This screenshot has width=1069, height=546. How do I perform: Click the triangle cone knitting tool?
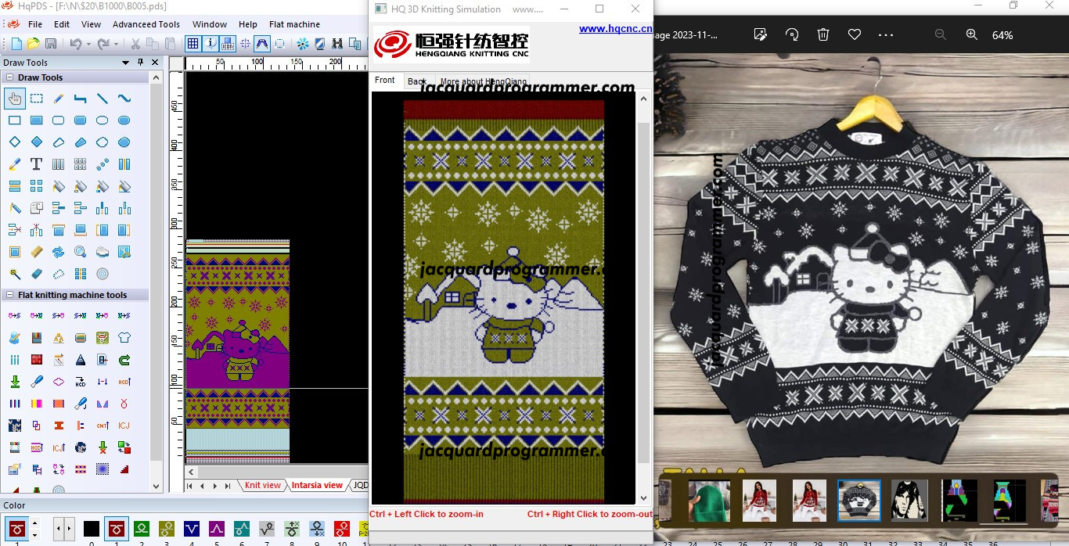[80, 360]
